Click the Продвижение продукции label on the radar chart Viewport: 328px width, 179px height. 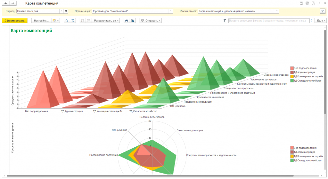tap(103, 155)
